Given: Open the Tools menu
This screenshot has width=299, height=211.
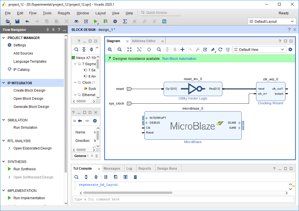Looking at the screenshot, I should point(47,13).
